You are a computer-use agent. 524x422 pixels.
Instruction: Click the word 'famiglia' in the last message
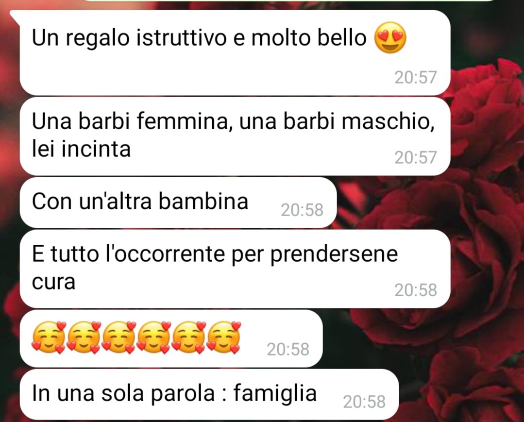[x=275, y=394]
